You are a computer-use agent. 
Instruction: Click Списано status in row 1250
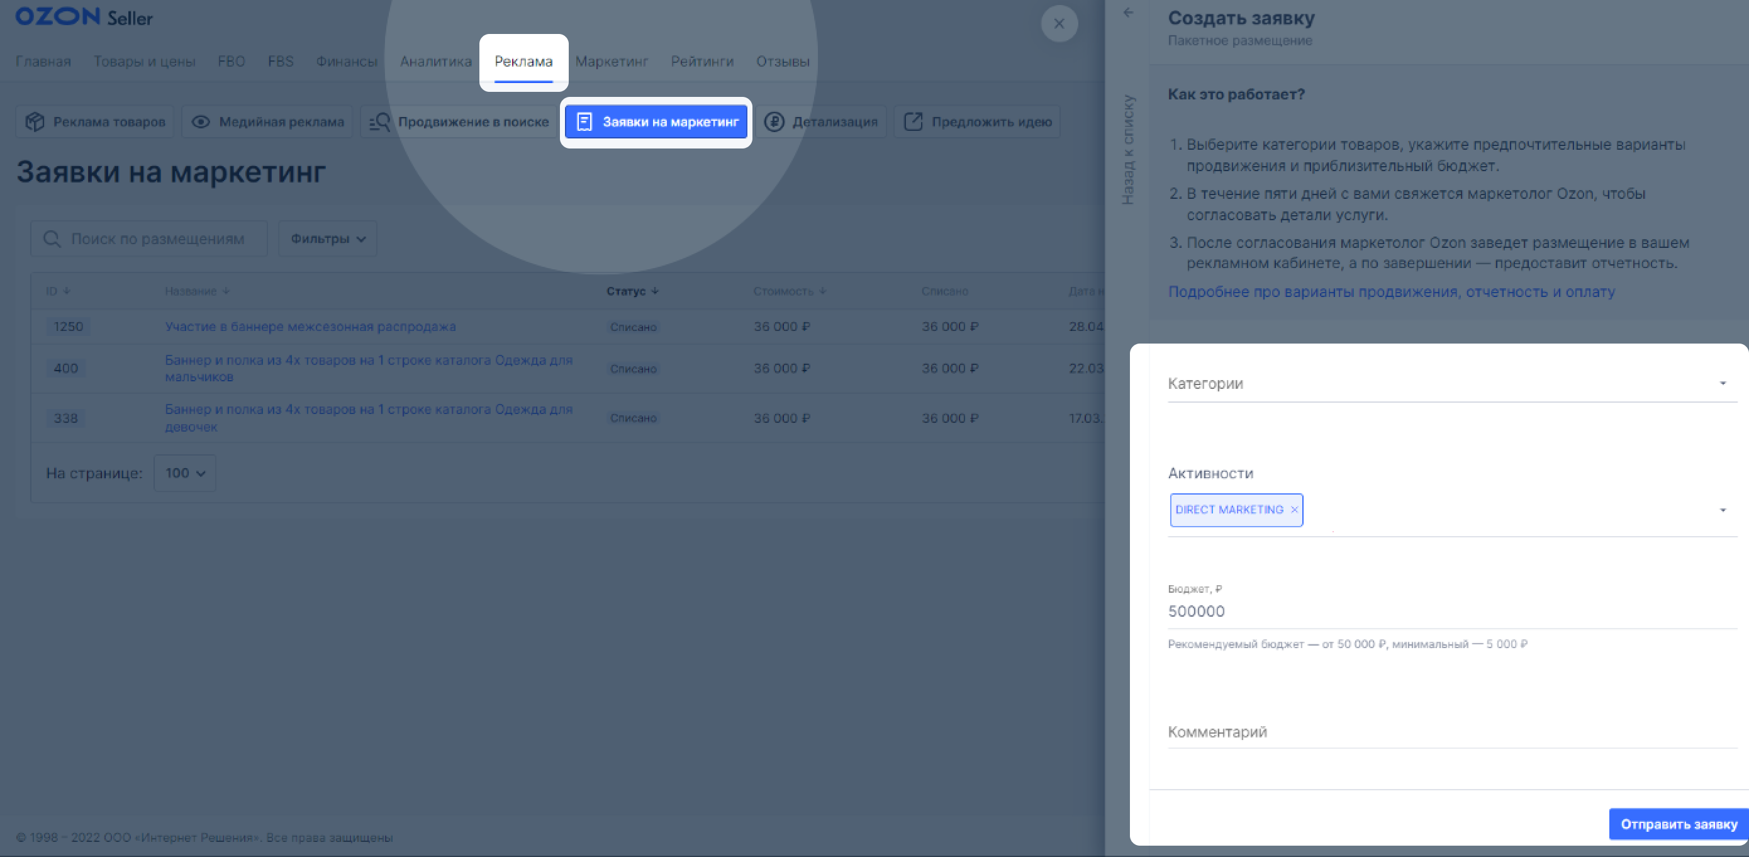[x=633, y=327]
